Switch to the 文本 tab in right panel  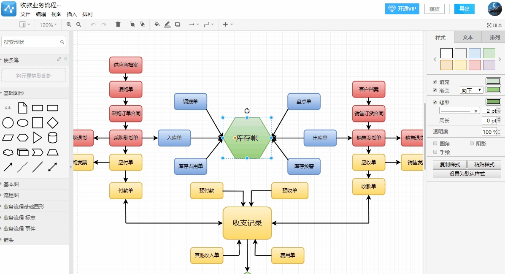tap(467, 38)
